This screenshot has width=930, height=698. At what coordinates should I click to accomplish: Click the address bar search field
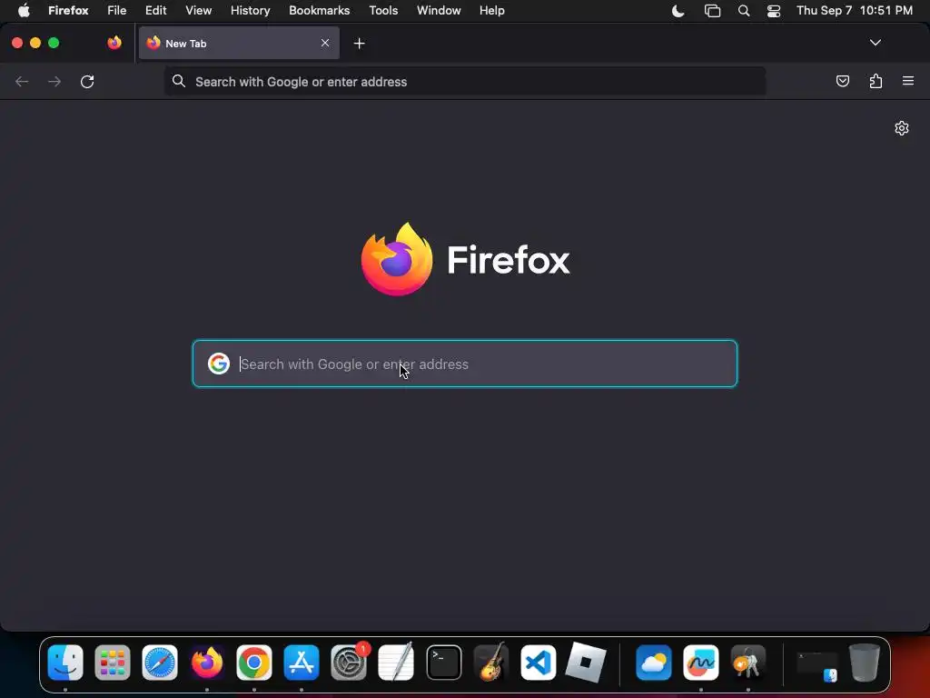465,81
